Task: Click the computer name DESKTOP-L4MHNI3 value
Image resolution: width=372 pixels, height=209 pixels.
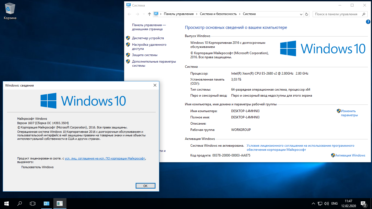Action: tap(245, 111)
